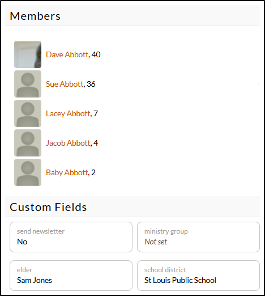The height and width of the screenshot is (296, 265).
Task: Select the 'St Louis Public School' value
Action: (180, 280)
